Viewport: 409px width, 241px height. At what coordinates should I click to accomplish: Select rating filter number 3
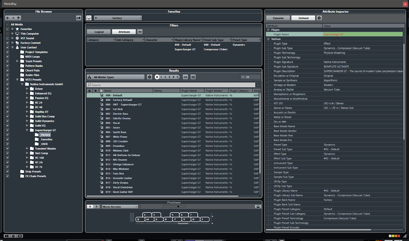point(169,77)
